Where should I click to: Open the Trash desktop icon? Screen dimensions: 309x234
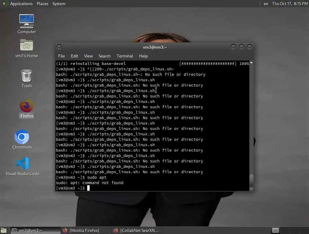27,79
